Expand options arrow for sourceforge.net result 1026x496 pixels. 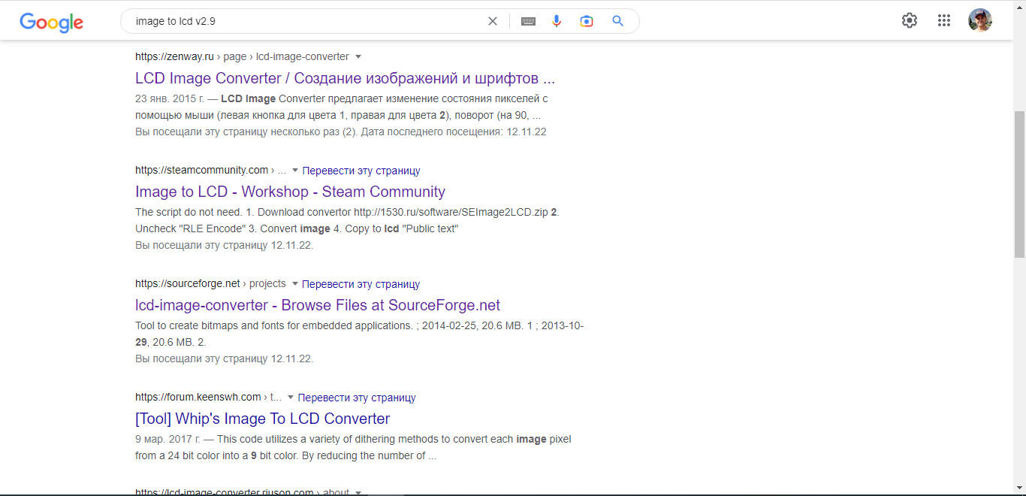coord(295,284)
